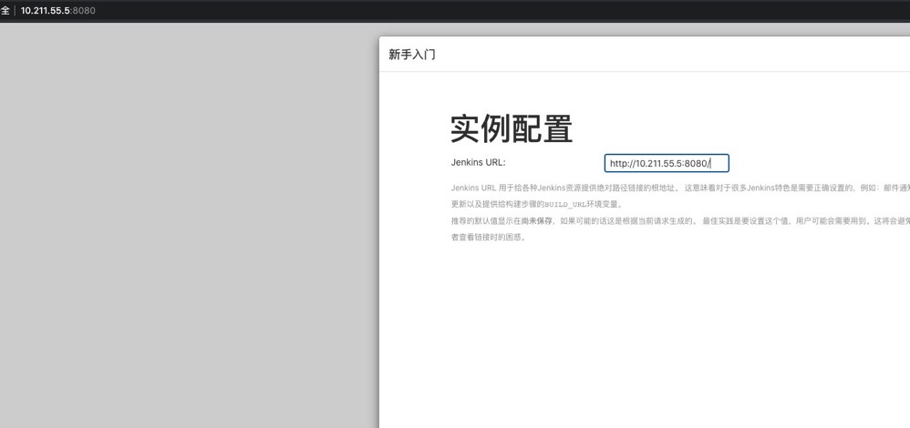Click the empty white area below the description
The height and width of the screenshot is (428, 910).
(638, 337)
